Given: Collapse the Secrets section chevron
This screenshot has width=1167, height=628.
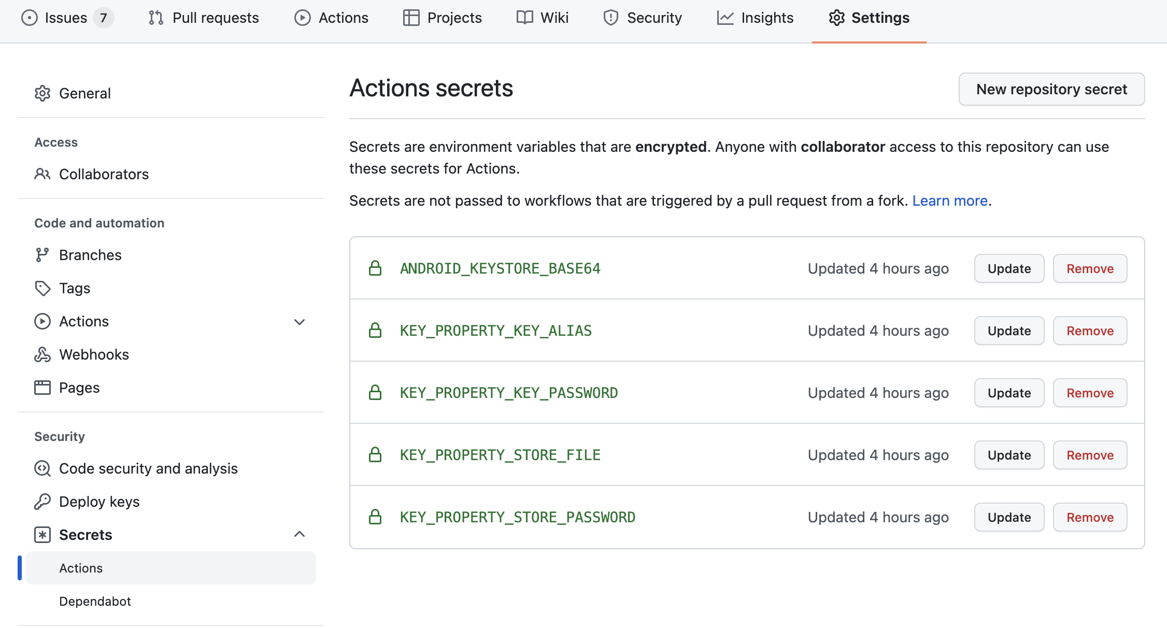Looking at the screenshot, I should pos(300,534).
